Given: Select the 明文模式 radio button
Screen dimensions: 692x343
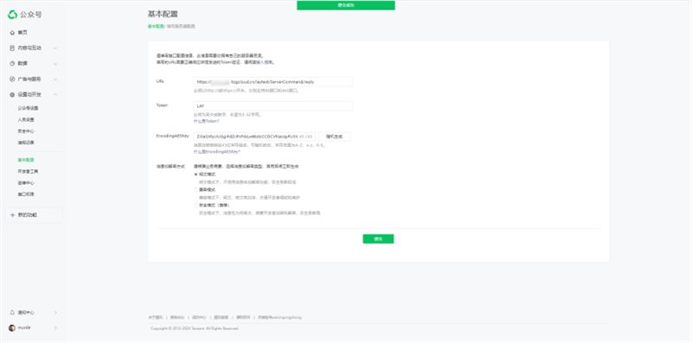Looking at the screenshot, I should pos(196,175).
